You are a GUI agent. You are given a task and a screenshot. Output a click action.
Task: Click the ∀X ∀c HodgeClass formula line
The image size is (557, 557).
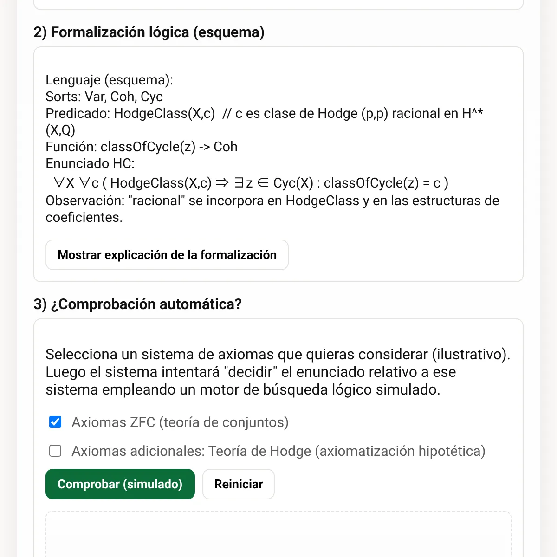251,183
